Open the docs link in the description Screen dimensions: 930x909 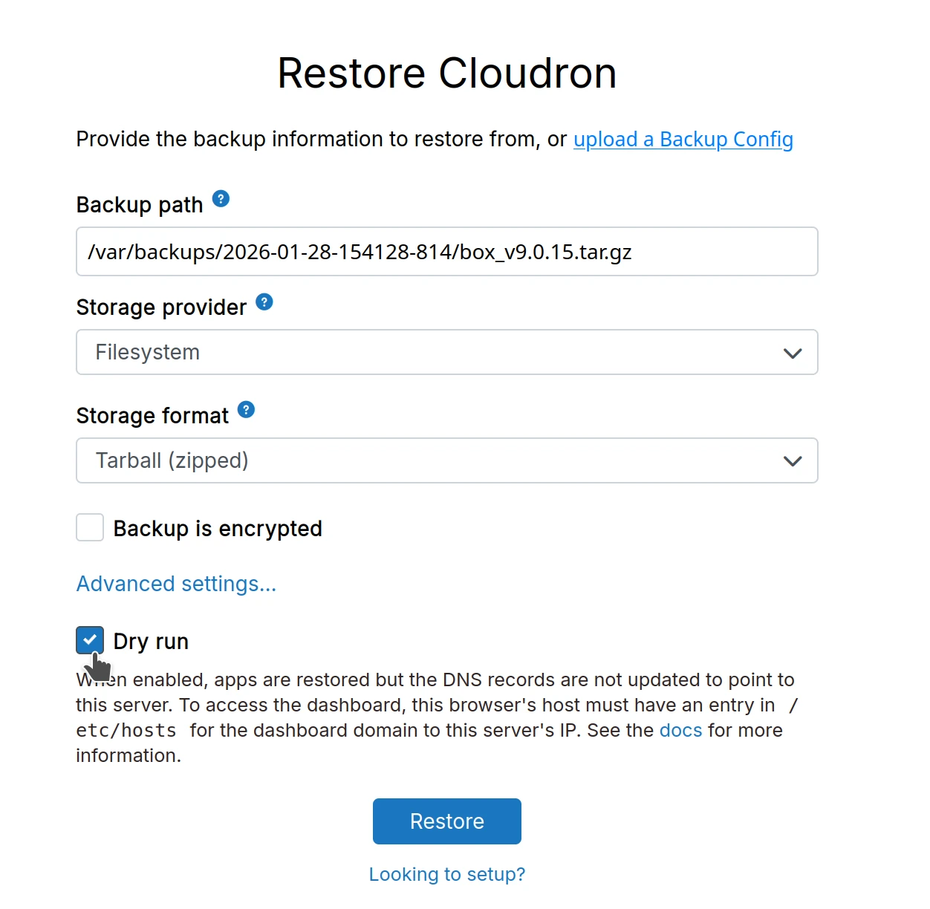[x=680, y=730]
